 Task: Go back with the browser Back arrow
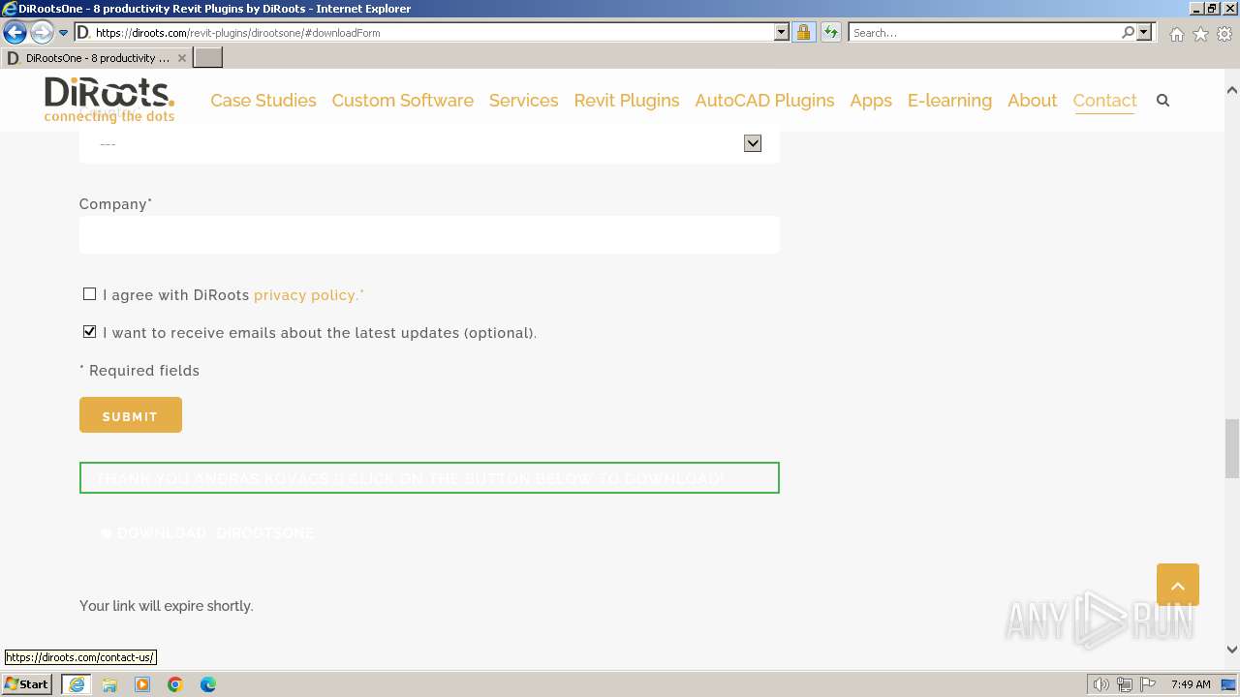point(15,33)
